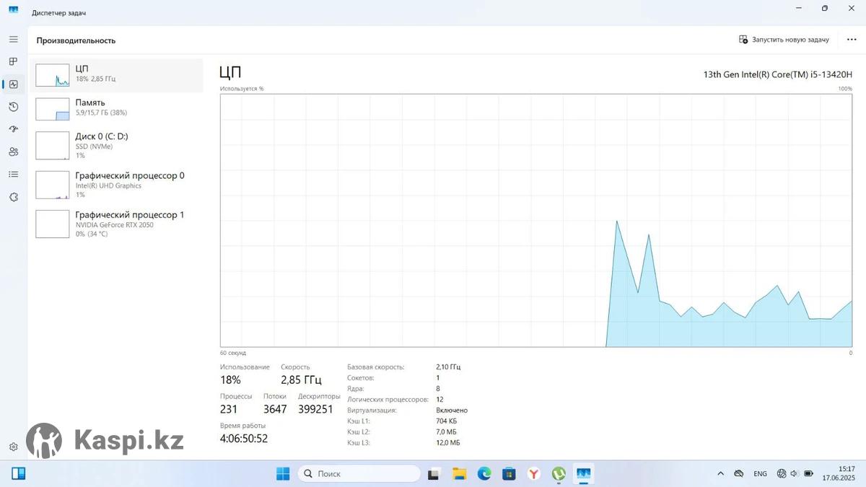Click the ЦП mini graph thumbnail
Screen dimensions: 866x487
coord(53,75)
